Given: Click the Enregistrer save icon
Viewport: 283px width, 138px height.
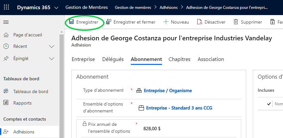Looking at the screenshot, I should coord(71,22).
